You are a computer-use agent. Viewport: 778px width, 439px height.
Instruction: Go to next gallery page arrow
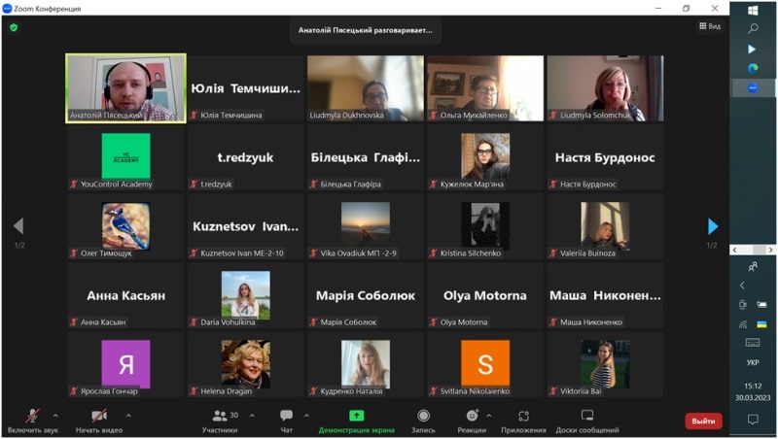(x=713, y=226)
